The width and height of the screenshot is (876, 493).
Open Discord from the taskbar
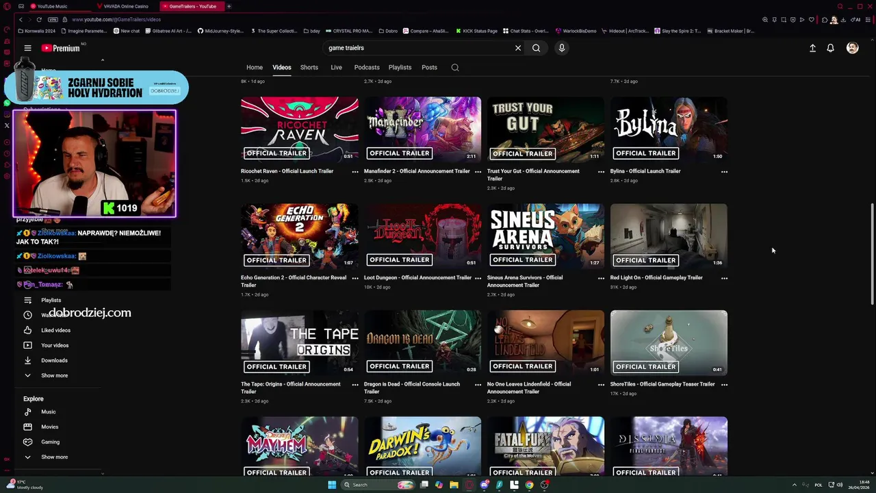pos(485,485)
